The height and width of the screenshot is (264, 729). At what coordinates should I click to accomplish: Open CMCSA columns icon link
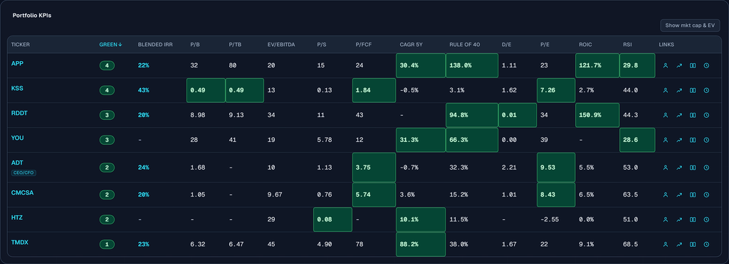point(693,194)
